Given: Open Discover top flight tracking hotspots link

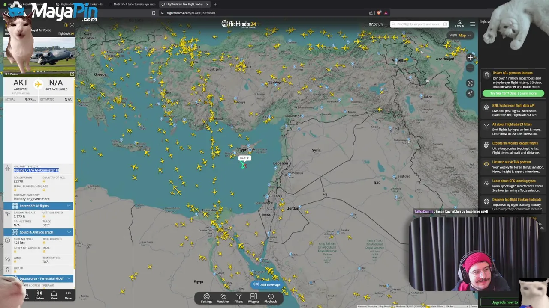Looking at the screenshot, I should tap(517, 200).
